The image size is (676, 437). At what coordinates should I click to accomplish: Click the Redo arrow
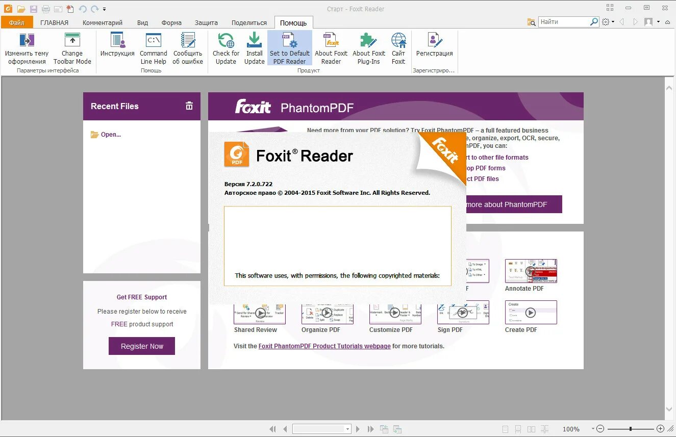click(94, 9)
